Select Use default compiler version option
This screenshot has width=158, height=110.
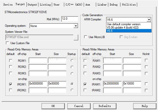pyautogui.click(x=129, y=24)
